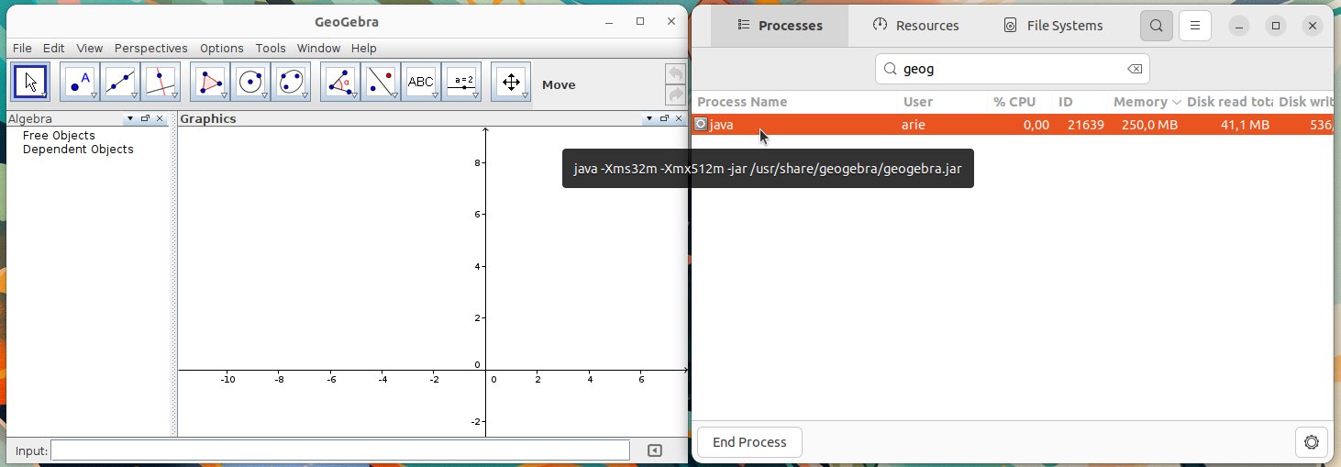The image size is (1341, 467).
Task: Click the process search field containing 'geog'
Action: (x=1013, y=69)
